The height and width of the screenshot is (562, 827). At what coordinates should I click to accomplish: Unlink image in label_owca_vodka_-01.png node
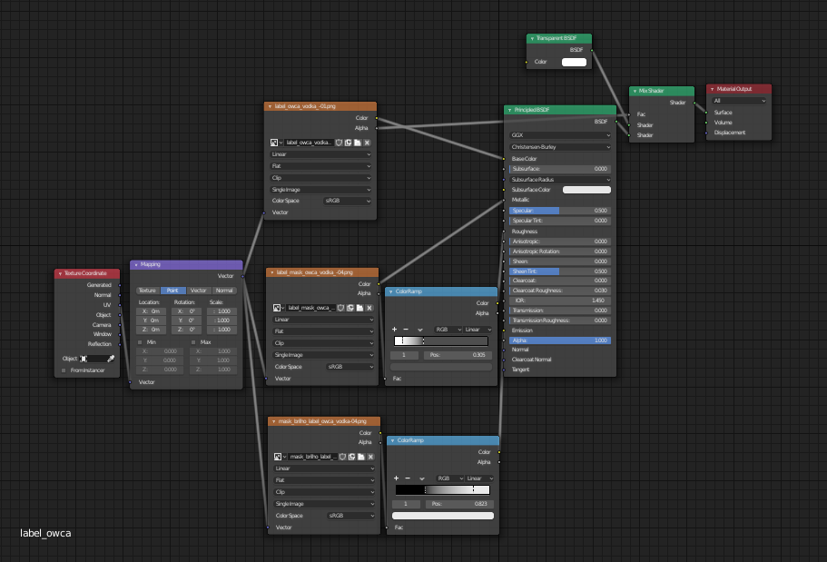pyautogui.click(x=367, y=143)
